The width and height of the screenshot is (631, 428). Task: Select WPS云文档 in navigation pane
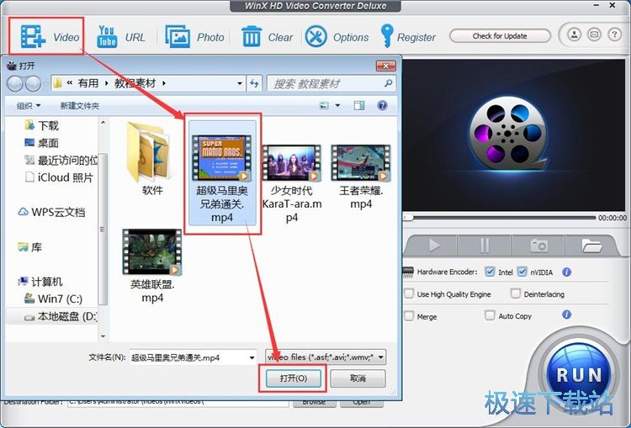[51, 212]
